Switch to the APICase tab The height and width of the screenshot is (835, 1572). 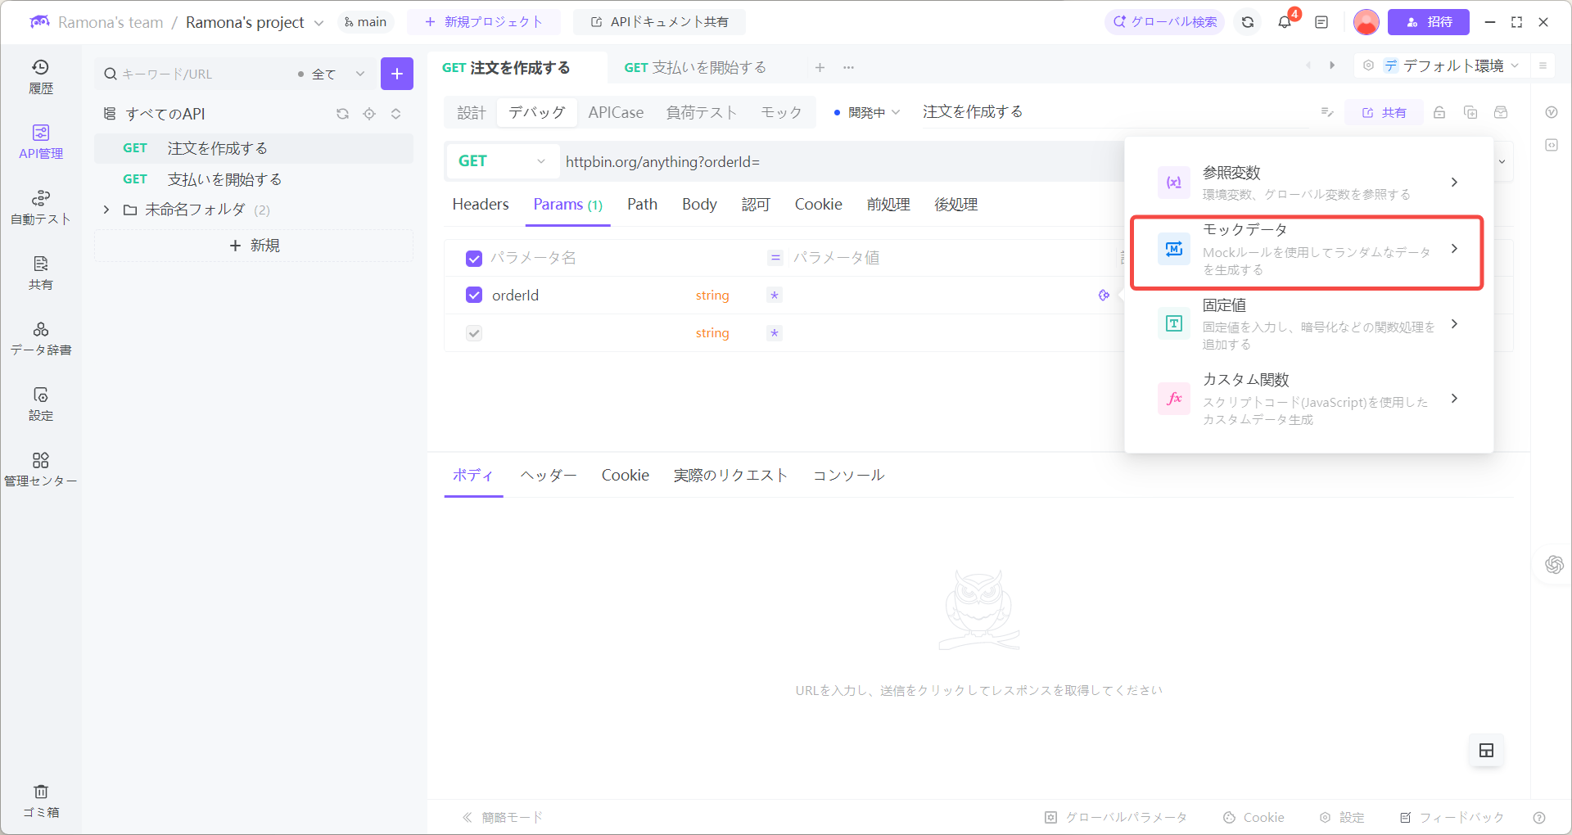616,112
